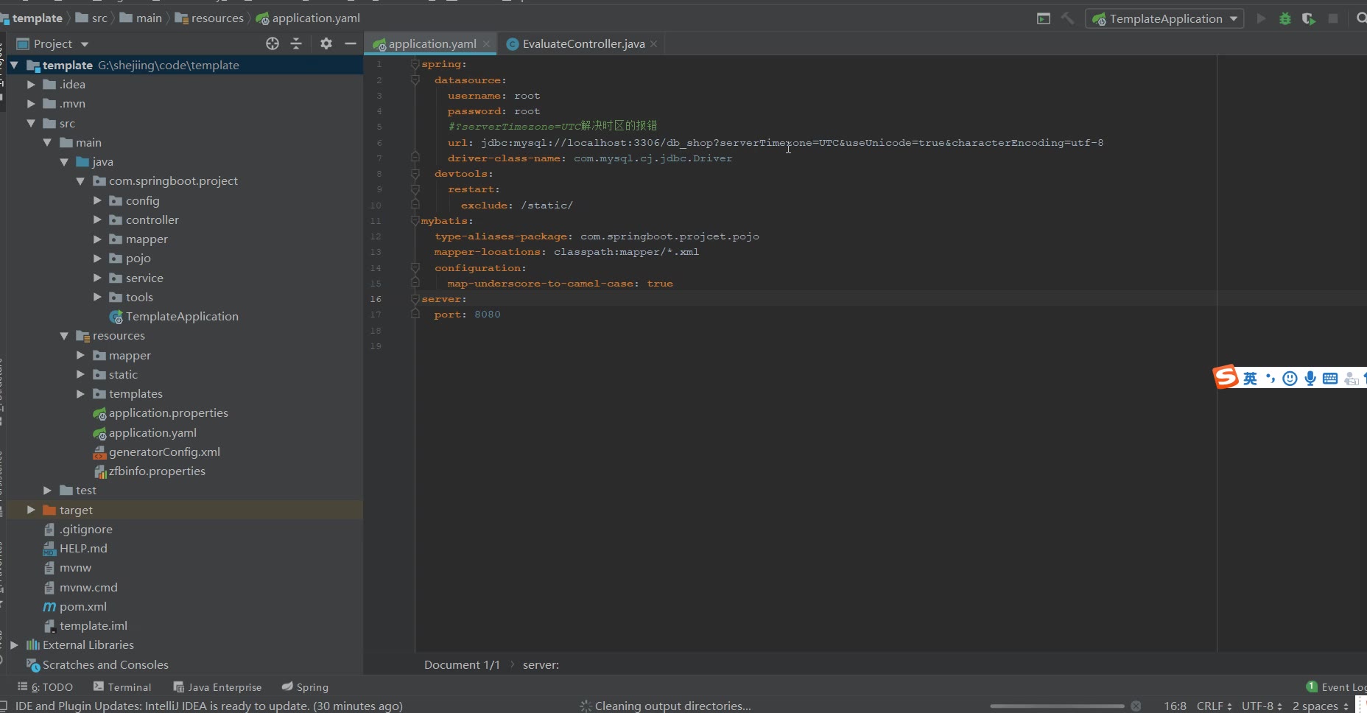This screenshot has height=713, width=1367.
Task: Hide the Project tool window
Action: [x=351, y=44]
